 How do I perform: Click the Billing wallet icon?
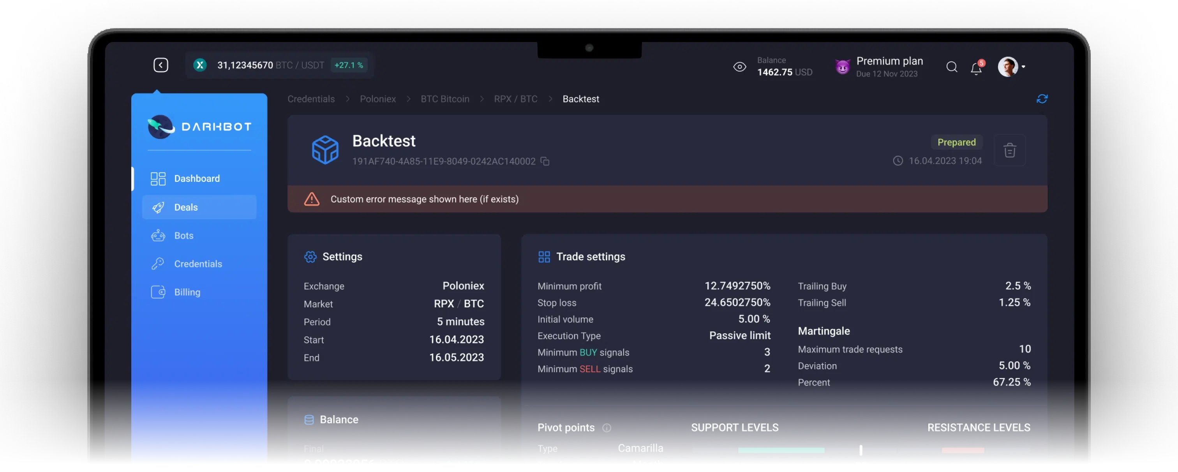point(158,292)
